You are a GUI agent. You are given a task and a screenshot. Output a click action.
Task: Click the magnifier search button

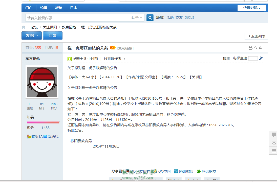point(150,18)
